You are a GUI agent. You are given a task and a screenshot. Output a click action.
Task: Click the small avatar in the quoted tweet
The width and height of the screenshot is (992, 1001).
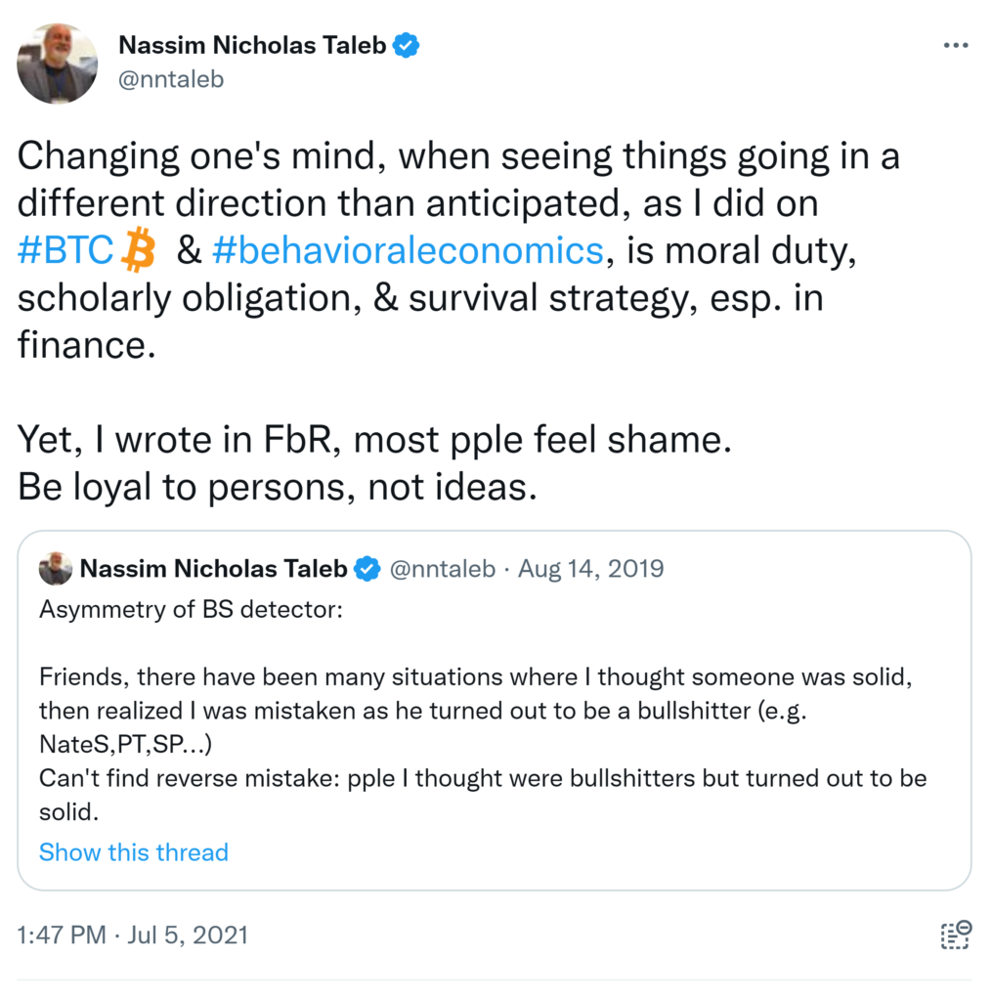click(56, 568)
